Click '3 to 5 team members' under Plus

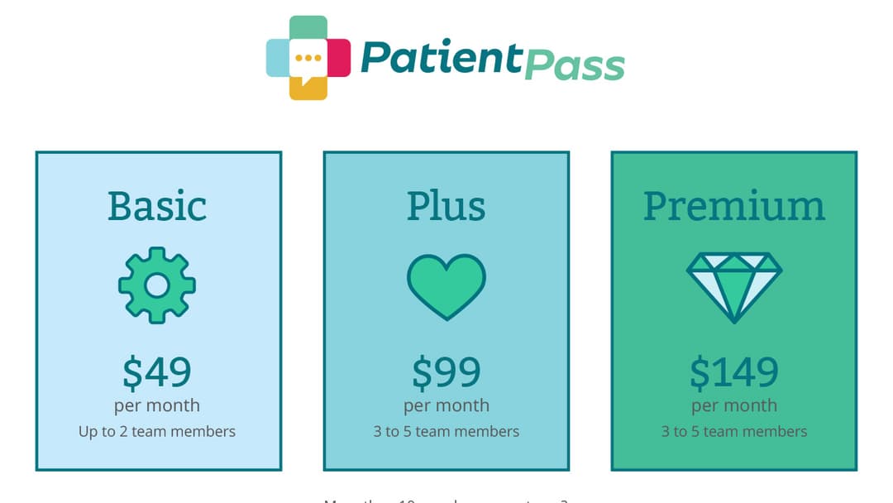(x=446, y=431)
